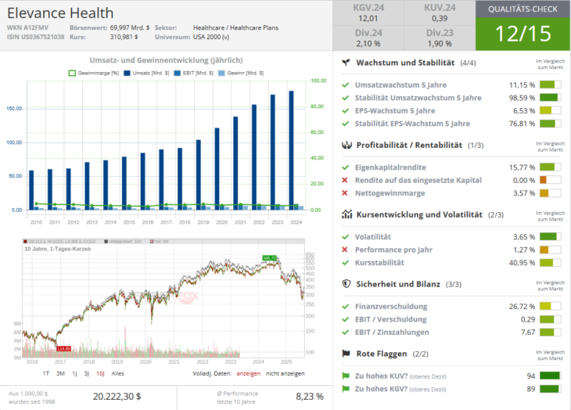Select the Alles chart time range
Image resolution: width=571 pixels, height=410 pixels.
pos(117,373)
